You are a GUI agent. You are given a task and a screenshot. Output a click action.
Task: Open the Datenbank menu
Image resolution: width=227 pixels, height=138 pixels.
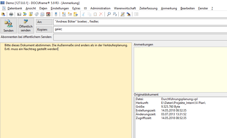15,8
